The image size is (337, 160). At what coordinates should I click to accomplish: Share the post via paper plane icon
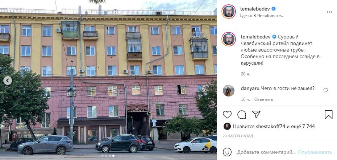(x=256, y=114)
